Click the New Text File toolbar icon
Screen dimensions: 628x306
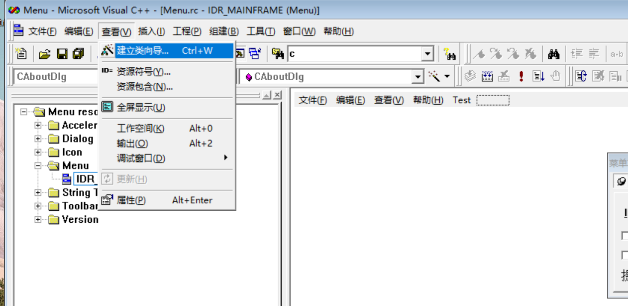point(21,53)
